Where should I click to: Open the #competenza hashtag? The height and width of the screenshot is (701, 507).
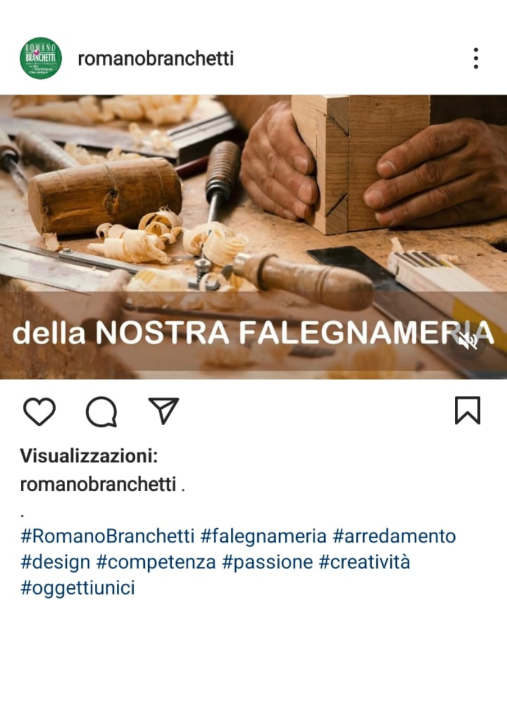pyautogui.click(x=156, y=562)
